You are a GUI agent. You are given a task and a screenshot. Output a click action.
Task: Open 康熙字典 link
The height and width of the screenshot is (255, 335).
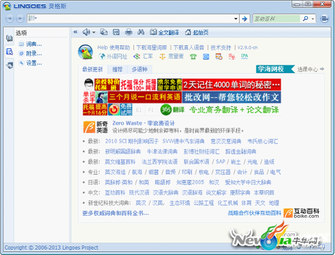pos(240,193)
